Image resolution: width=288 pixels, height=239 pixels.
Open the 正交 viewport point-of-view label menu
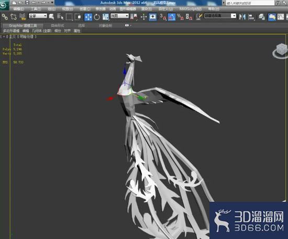pos(13,37)
